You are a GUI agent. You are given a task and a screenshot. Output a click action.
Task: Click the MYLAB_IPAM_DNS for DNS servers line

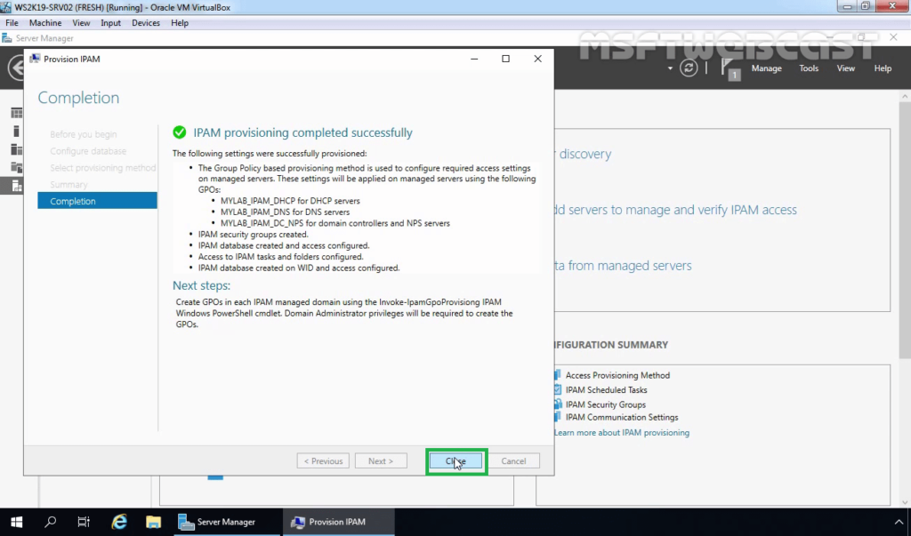click(285, 212)
